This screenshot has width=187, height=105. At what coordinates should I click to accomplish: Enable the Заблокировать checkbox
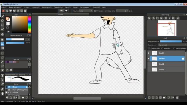point(174,48)
